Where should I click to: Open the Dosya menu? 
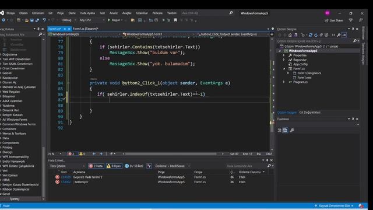pos(10,13)
